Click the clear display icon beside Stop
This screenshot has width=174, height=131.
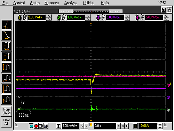pyautogui.click(x=41, y=126)
